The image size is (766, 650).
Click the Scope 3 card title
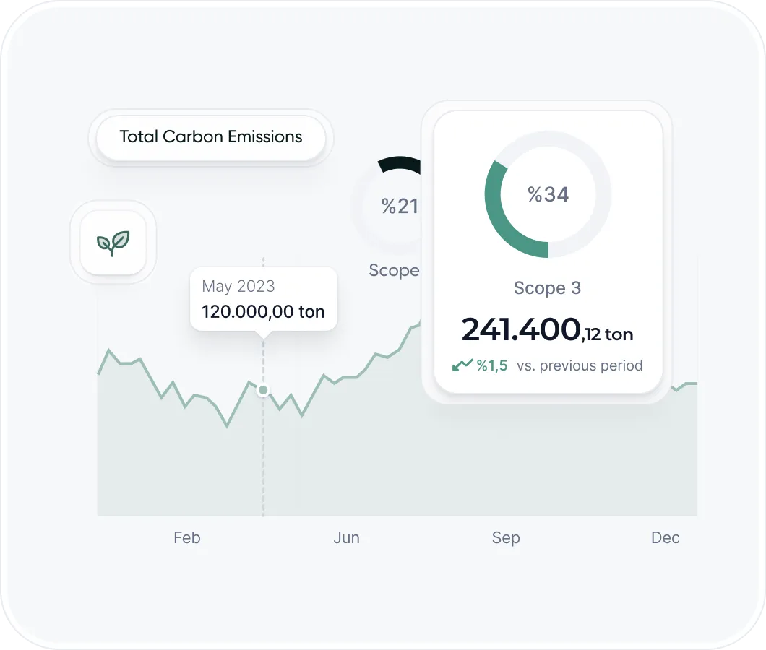(x=547, y=288)
